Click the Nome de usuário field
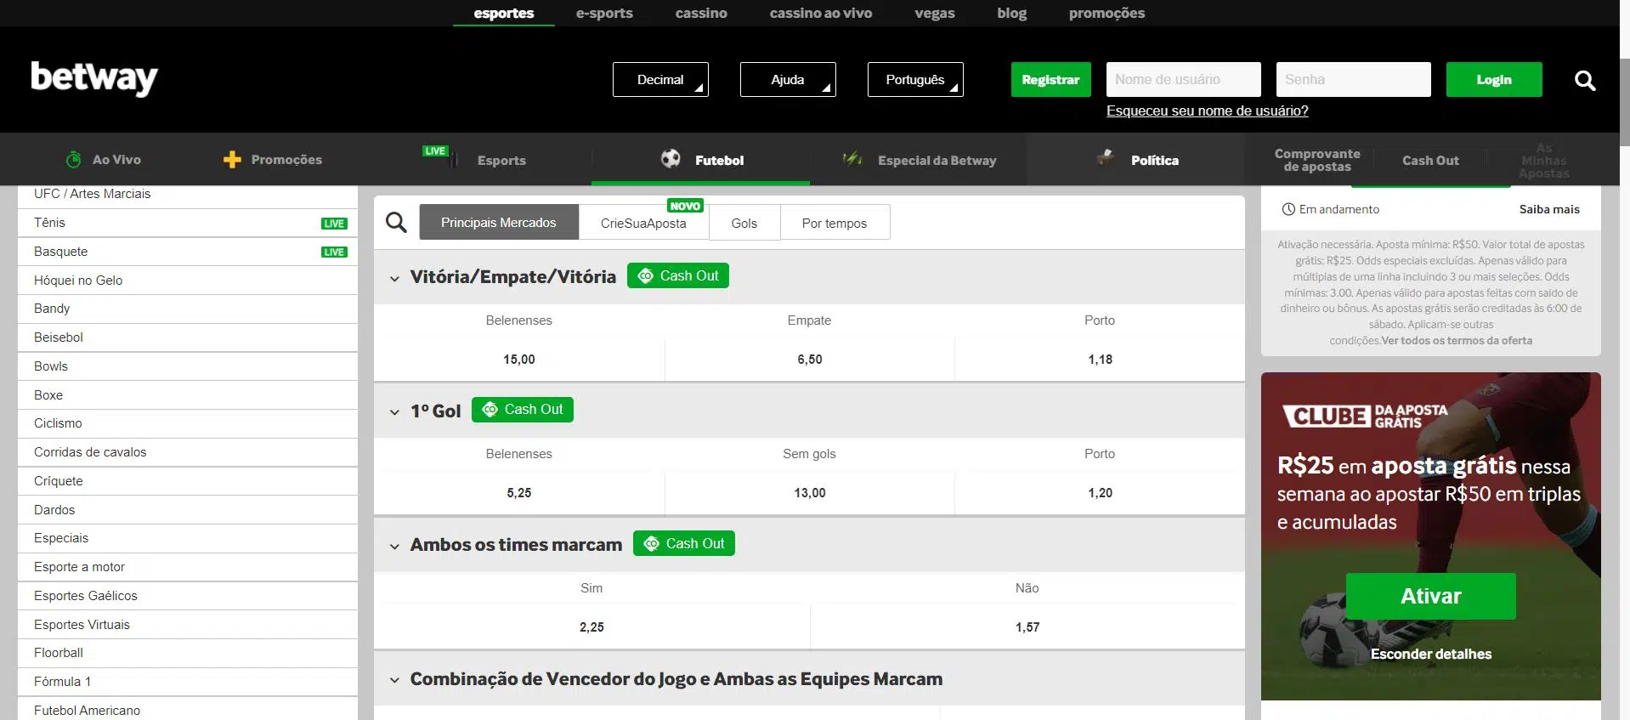 point(1184,79)
